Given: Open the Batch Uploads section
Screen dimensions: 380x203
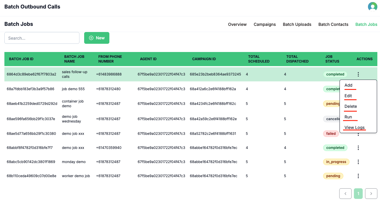Looking at the screenshot, I should tap(297, 24).
